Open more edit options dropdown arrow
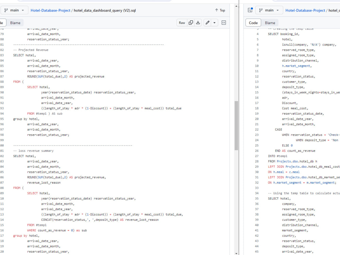Image resolution: width=340 pixels, height=255 pixels. pyautogui.click(x=215, y=22)
